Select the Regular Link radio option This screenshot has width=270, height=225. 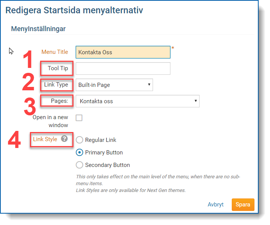80,140
